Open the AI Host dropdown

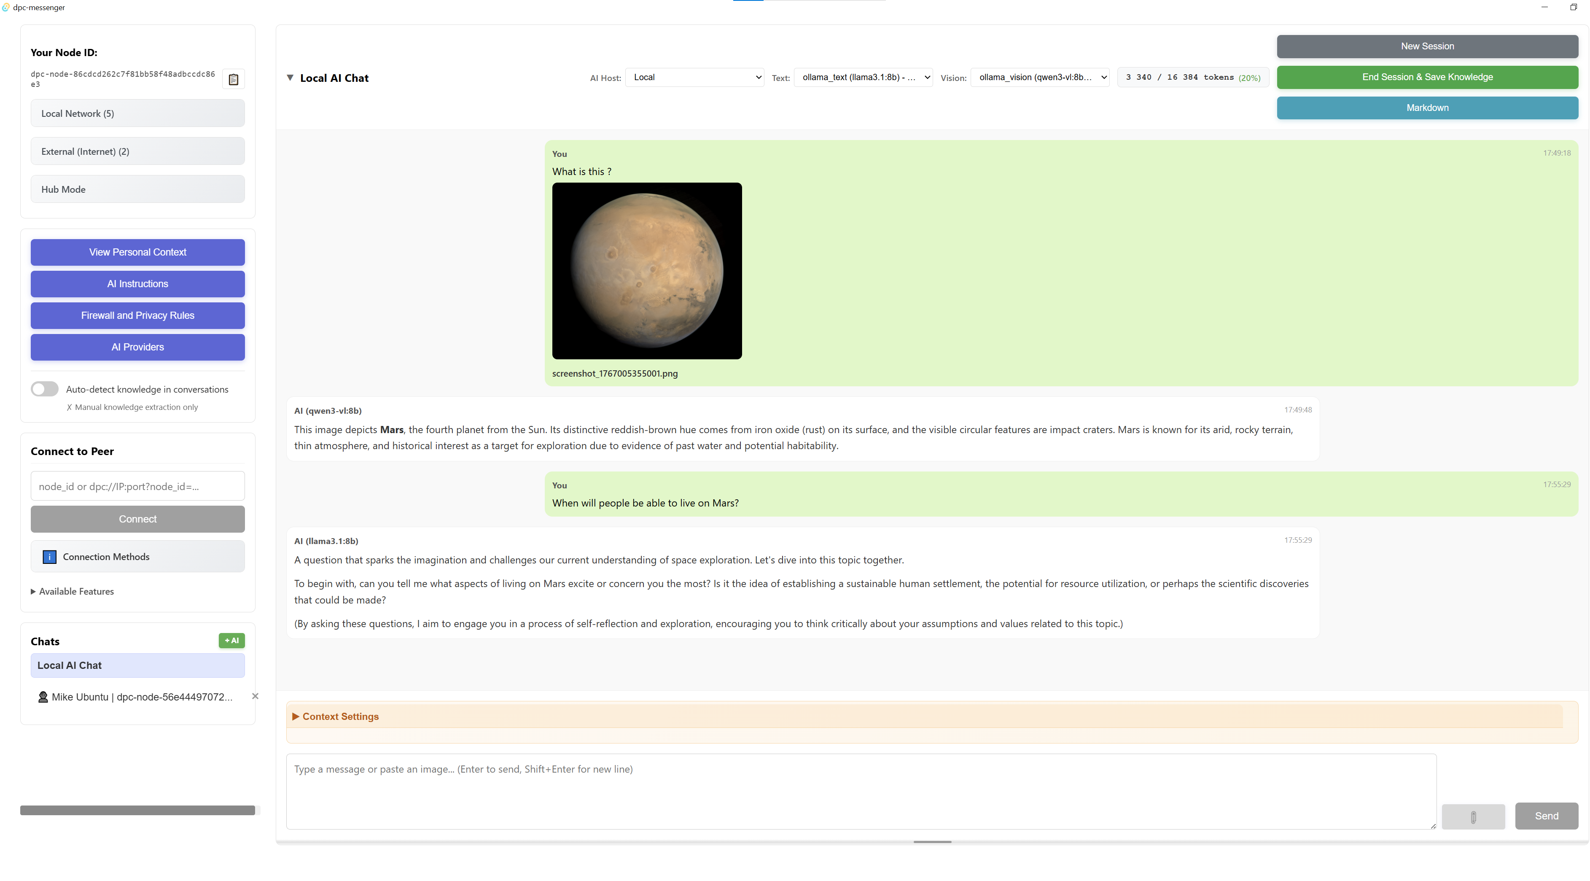click(695, 78)
